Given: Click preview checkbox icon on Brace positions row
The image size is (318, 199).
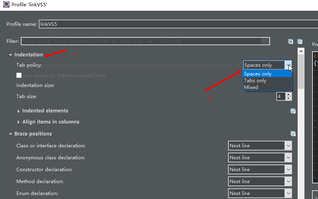Looking at the screenshot, I should tap(293, 134).
